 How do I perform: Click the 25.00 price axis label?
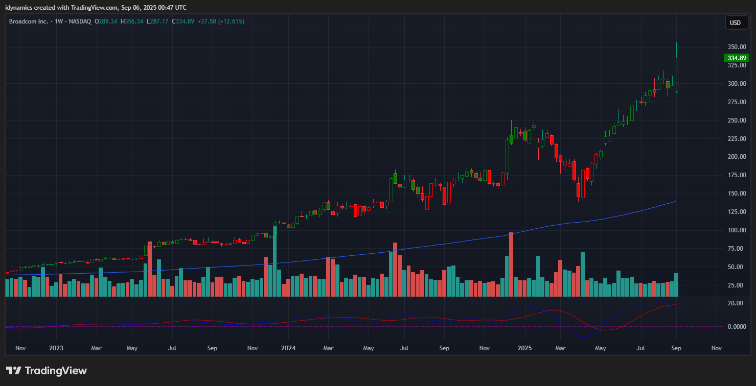pyautogui.click(x=736, y=285)
